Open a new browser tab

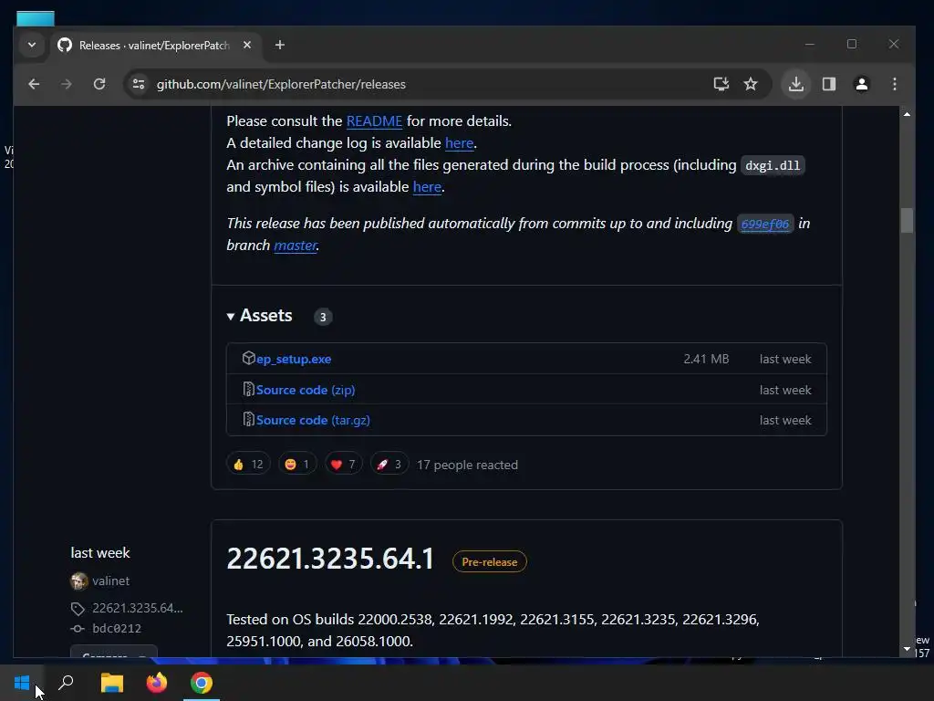click(279, 45)
